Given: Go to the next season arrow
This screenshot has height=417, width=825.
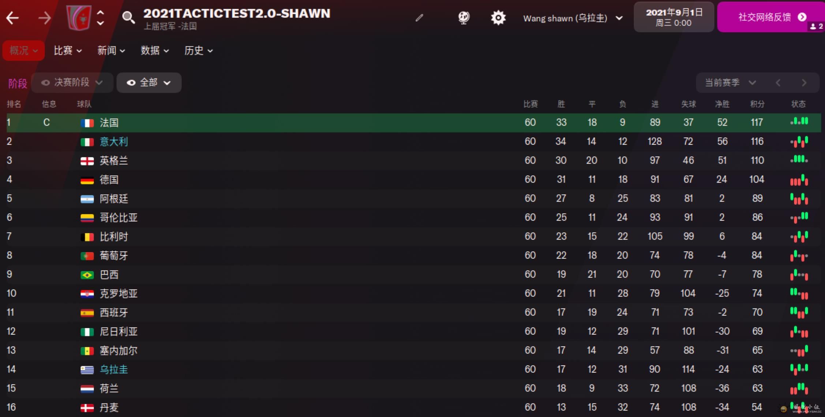Looking at the screenshot, I should (x=804, y=83).
